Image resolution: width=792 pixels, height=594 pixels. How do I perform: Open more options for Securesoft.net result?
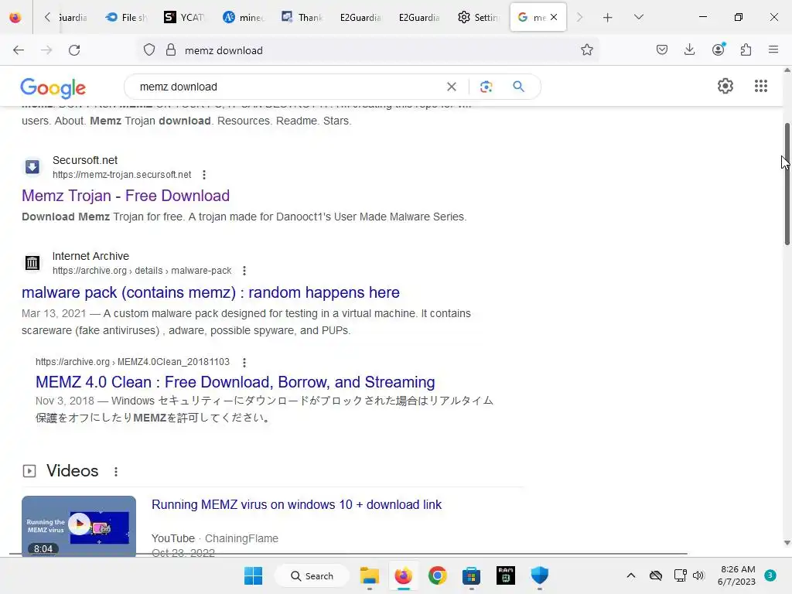pyautogui.click(x=204, y=175)
